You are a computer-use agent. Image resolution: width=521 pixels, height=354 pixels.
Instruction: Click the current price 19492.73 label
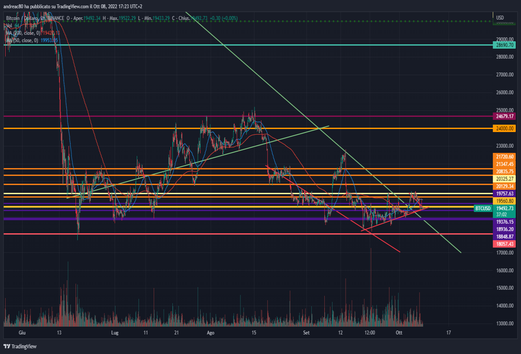505,208
